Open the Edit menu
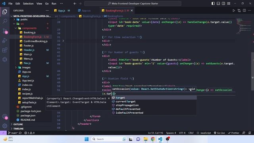This screenshot has width=254, height=143. pos(17,4)
